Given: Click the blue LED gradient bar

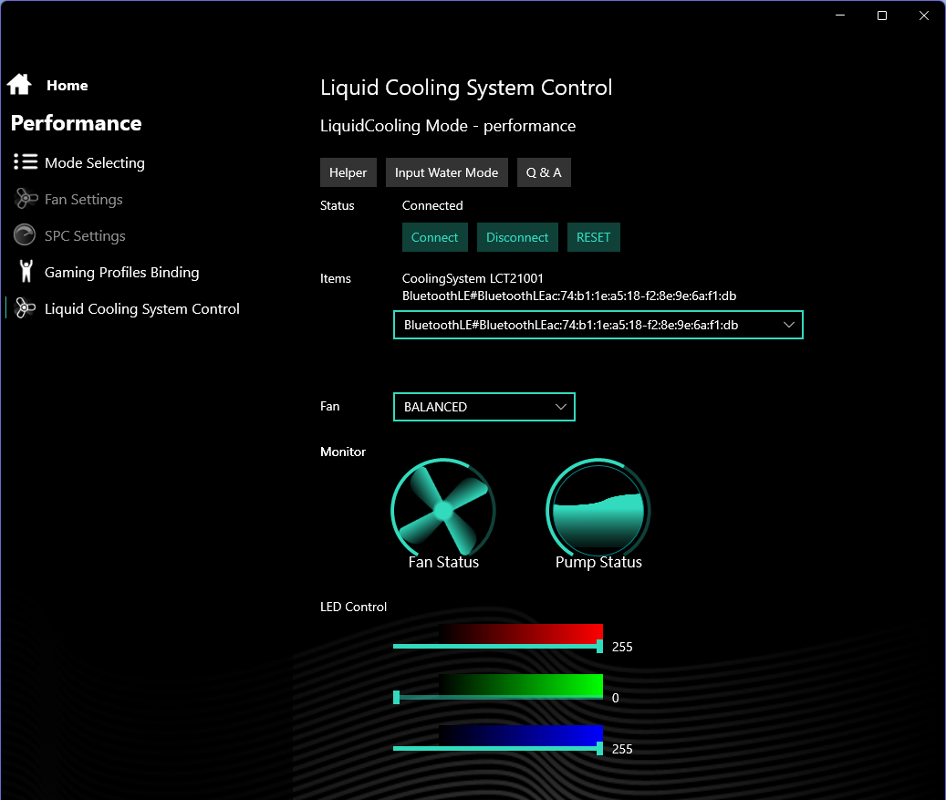Looking at the screenshot, I should [x=521, y=735].
